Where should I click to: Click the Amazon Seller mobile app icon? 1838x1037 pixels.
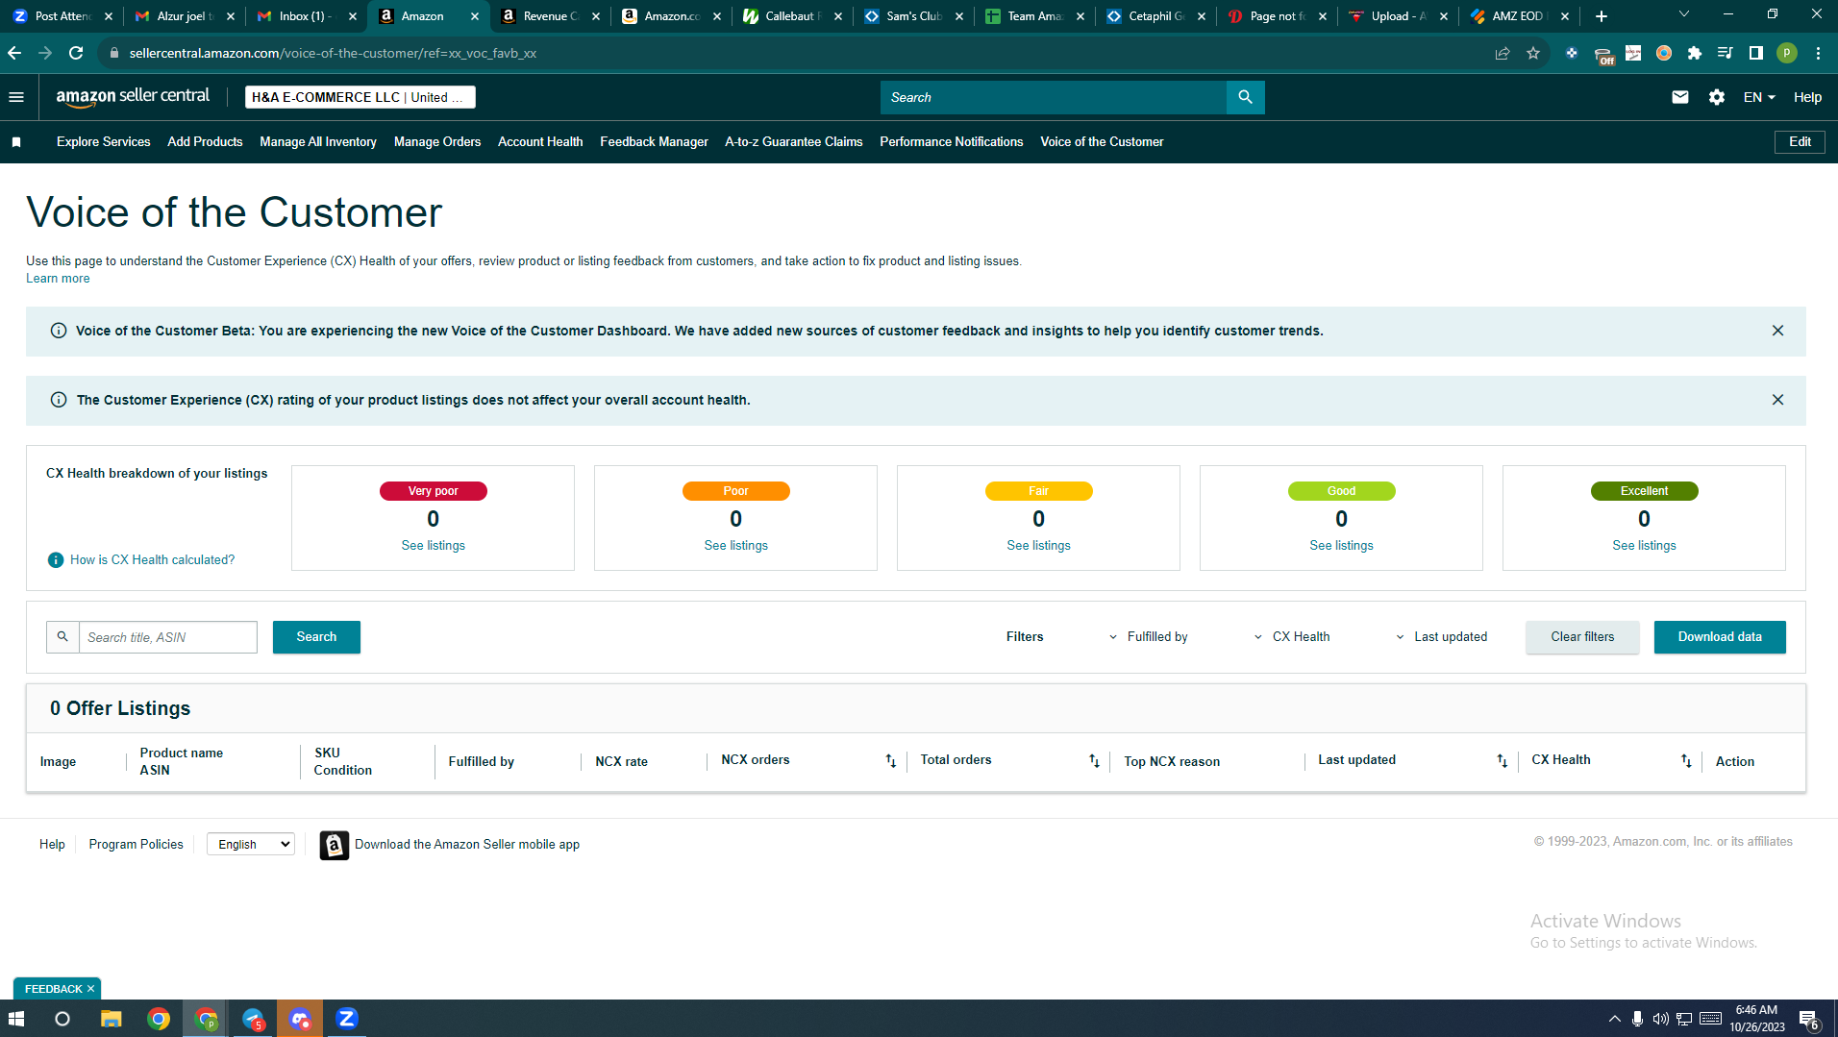pyautogui.click(x=334, y=845)
